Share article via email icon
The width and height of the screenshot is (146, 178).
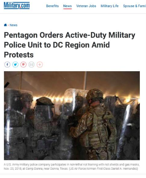(31, 65)
